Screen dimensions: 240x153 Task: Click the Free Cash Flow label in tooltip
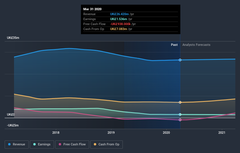coord(94,24)
